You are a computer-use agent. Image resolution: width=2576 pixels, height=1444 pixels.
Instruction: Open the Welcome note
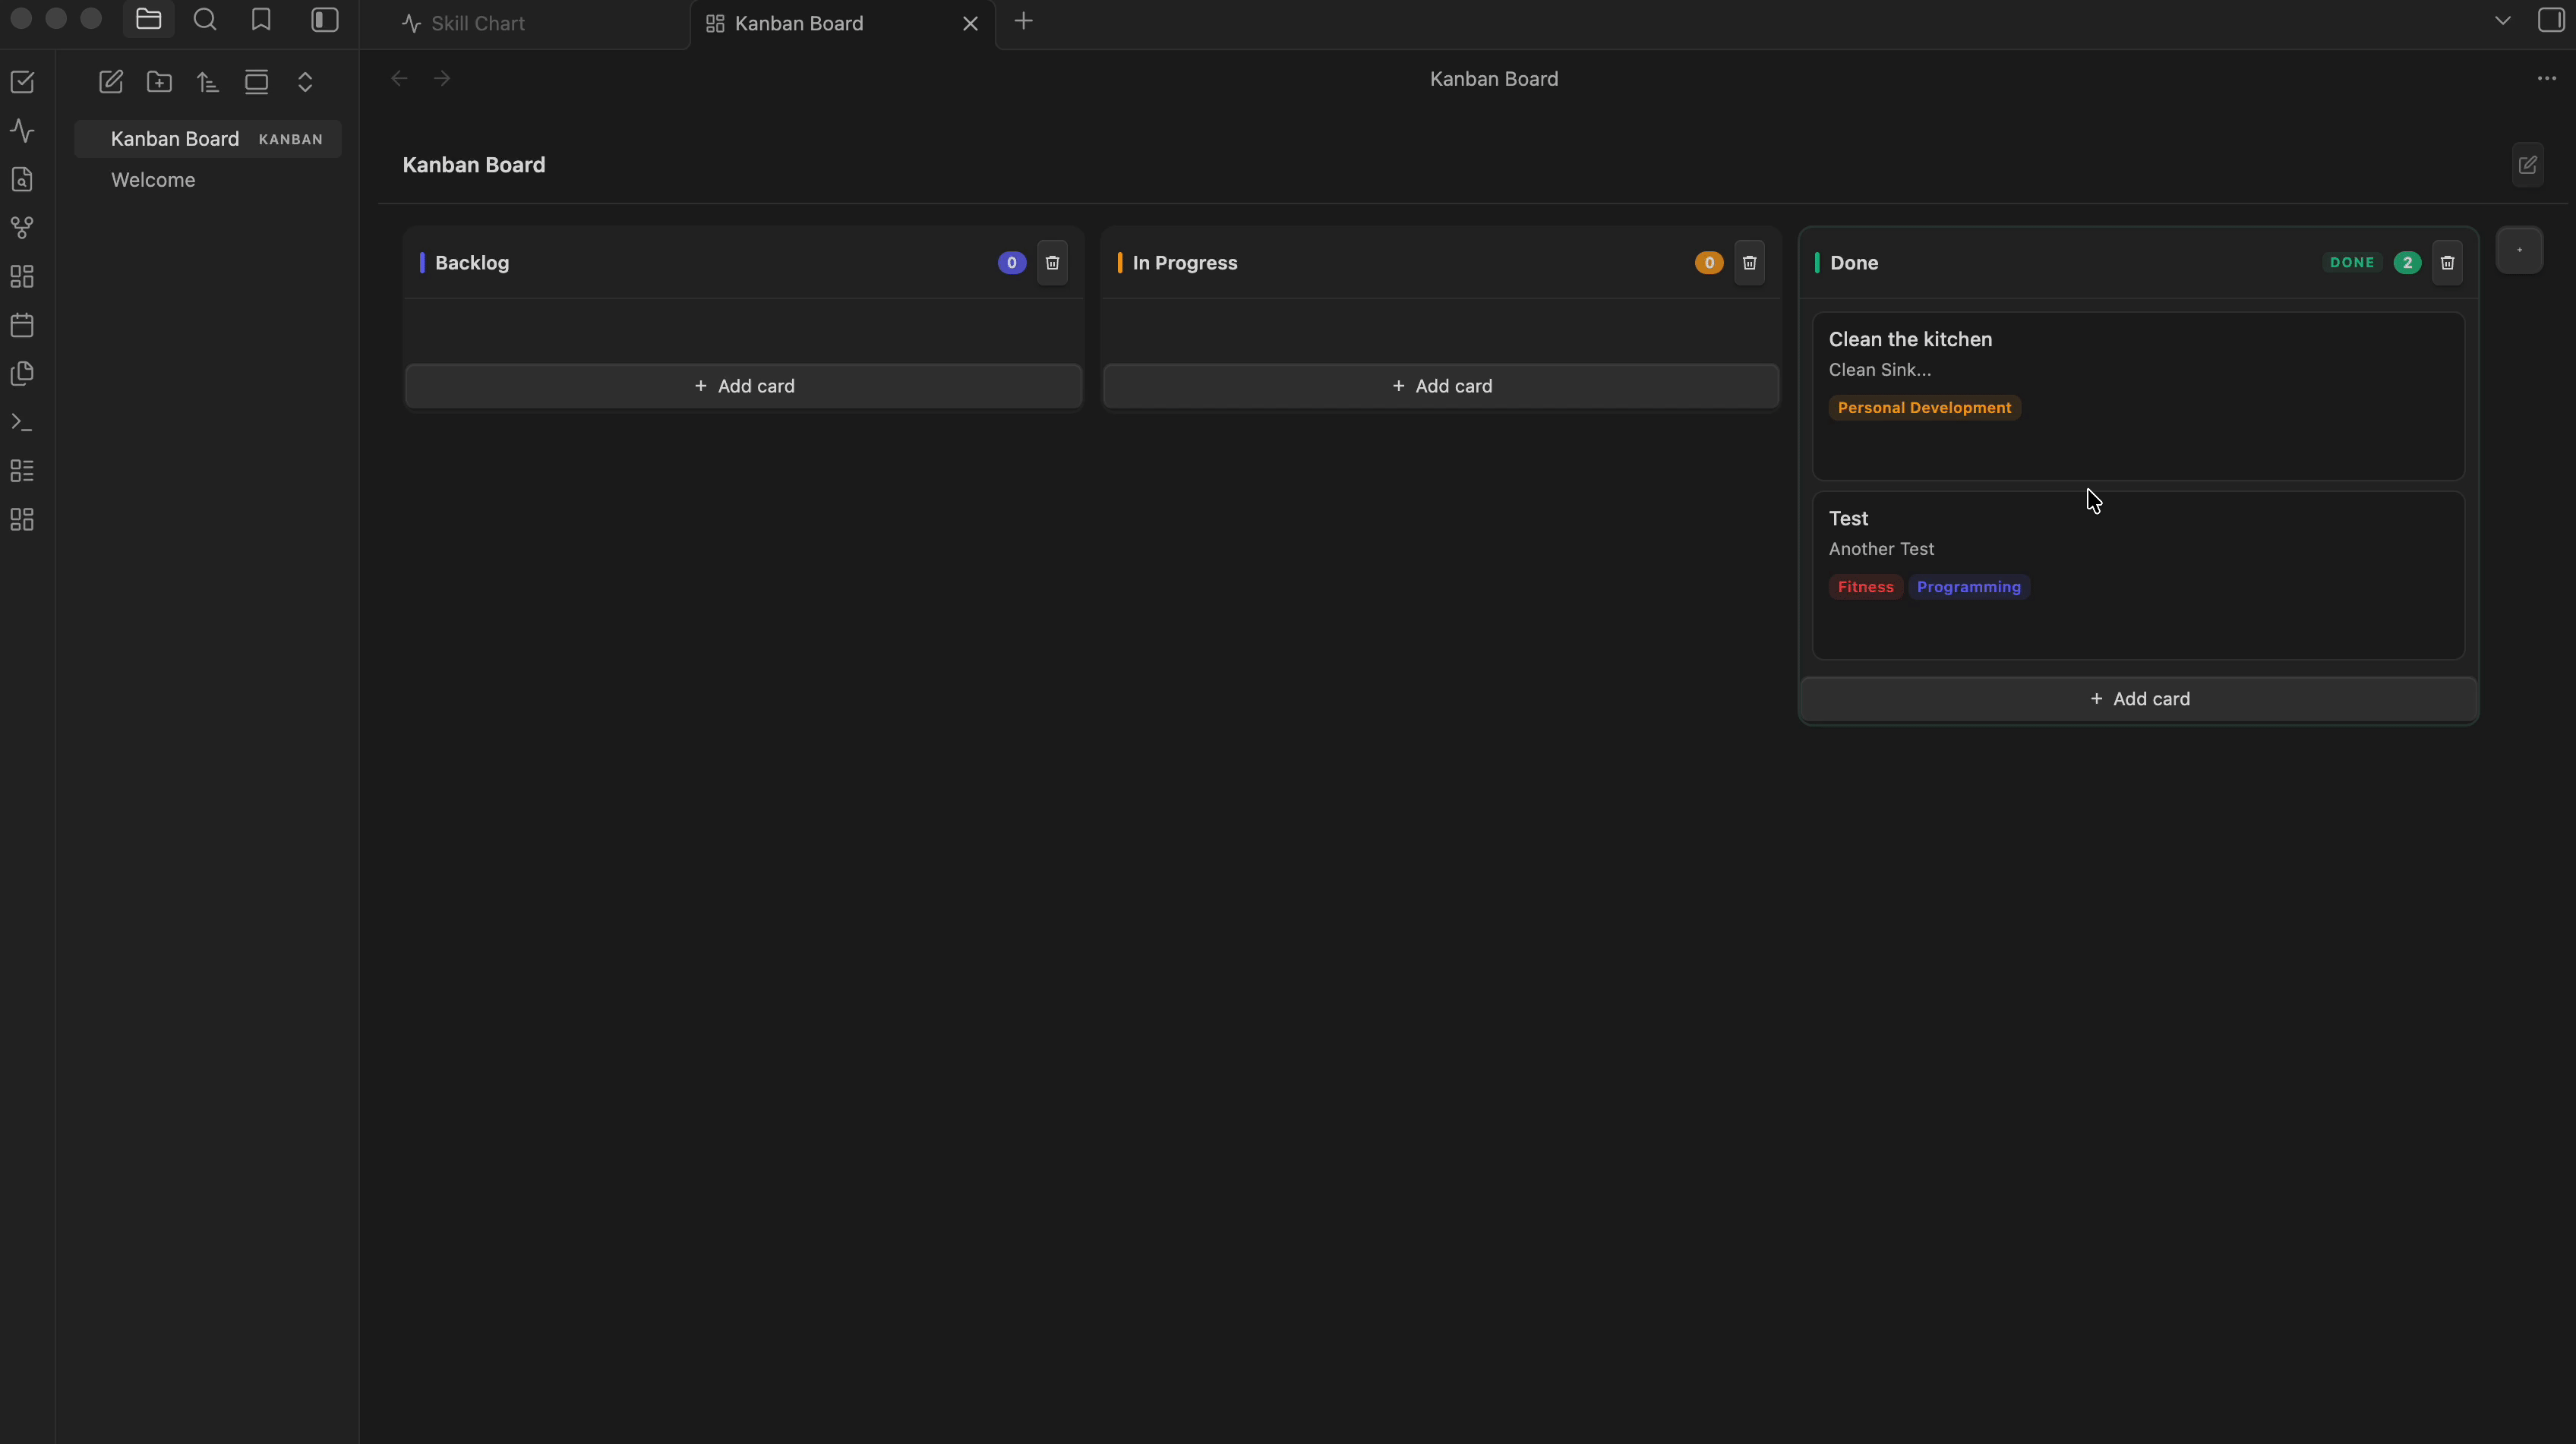pyautogui.click(x=153, y=180)
